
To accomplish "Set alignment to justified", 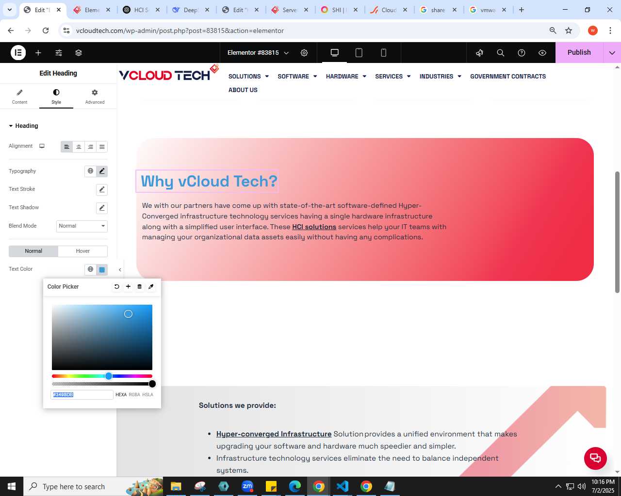I will click(102, 147).
